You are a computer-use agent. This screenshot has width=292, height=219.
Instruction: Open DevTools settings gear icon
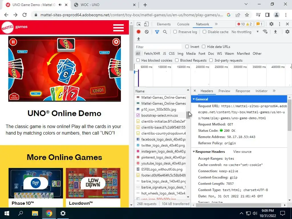point(271,24)
